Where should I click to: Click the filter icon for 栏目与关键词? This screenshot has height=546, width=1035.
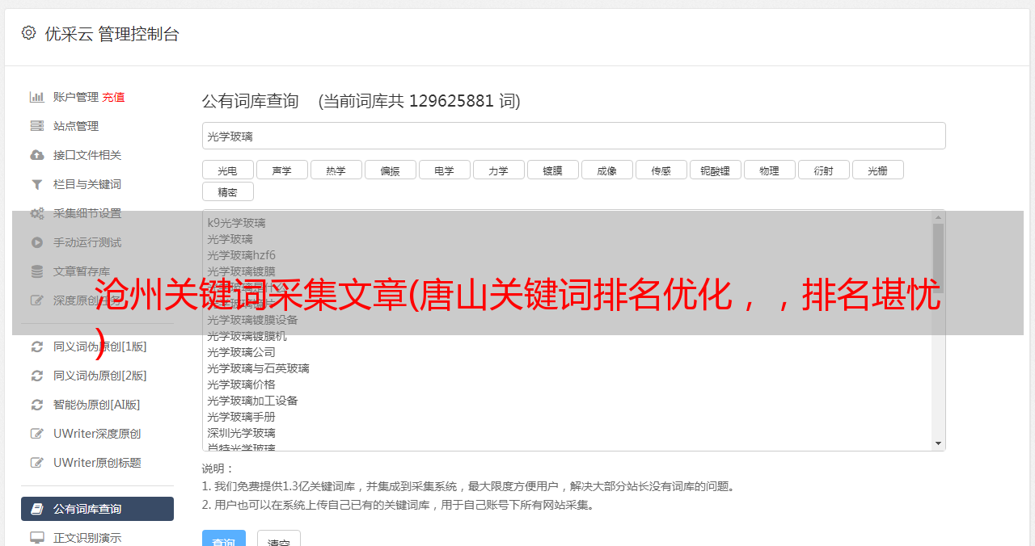point(36,184)
